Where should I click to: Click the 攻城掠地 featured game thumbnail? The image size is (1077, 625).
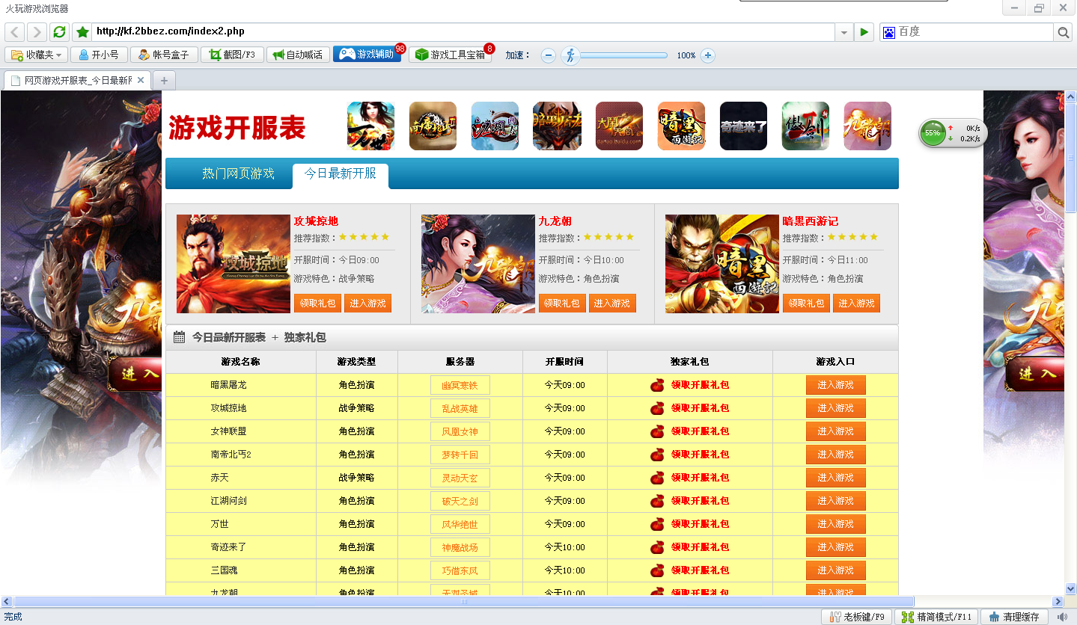pyautogui.click(x=233, y=263)
